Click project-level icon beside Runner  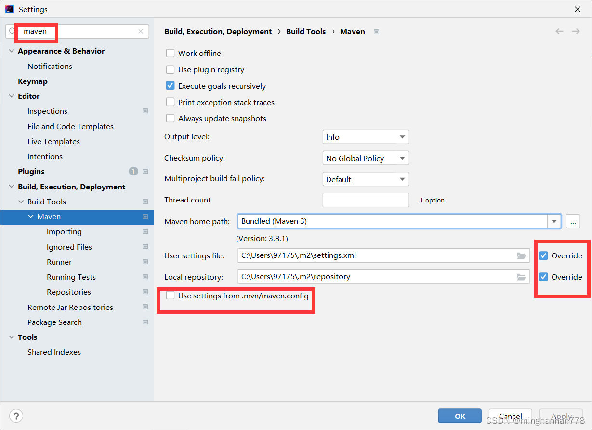[x=145, y=262]
